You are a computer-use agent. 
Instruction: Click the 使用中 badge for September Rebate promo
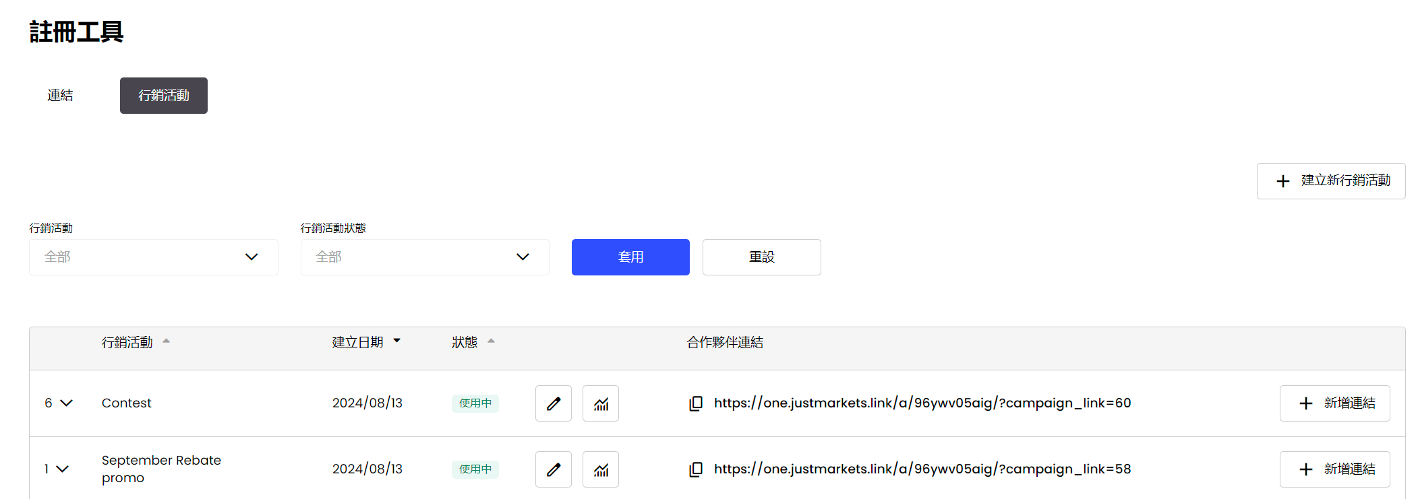475,469
